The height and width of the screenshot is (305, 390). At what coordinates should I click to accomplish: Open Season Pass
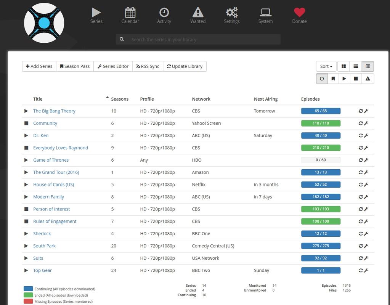75,66
